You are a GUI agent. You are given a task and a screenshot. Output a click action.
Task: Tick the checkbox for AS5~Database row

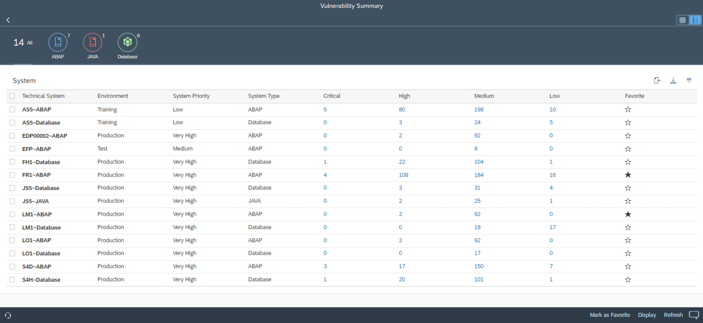click(12, 122)
